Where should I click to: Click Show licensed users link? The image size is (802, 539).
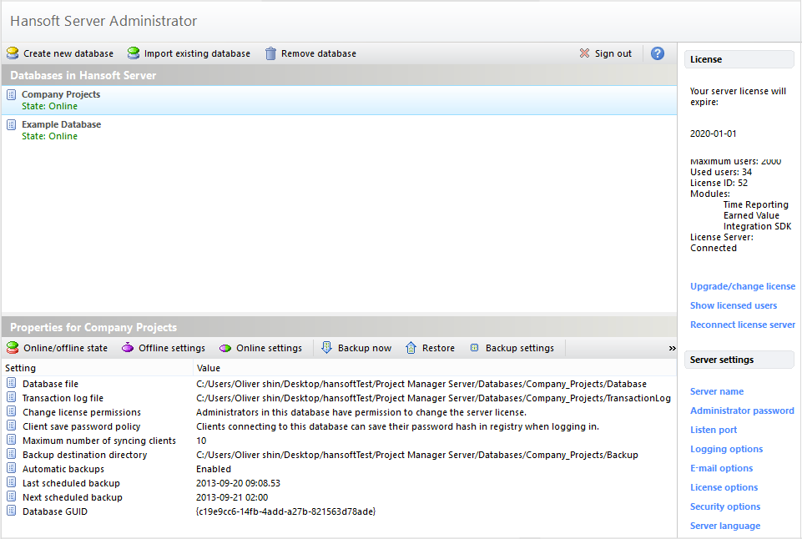pyautogui.click(x=734, y=305)
